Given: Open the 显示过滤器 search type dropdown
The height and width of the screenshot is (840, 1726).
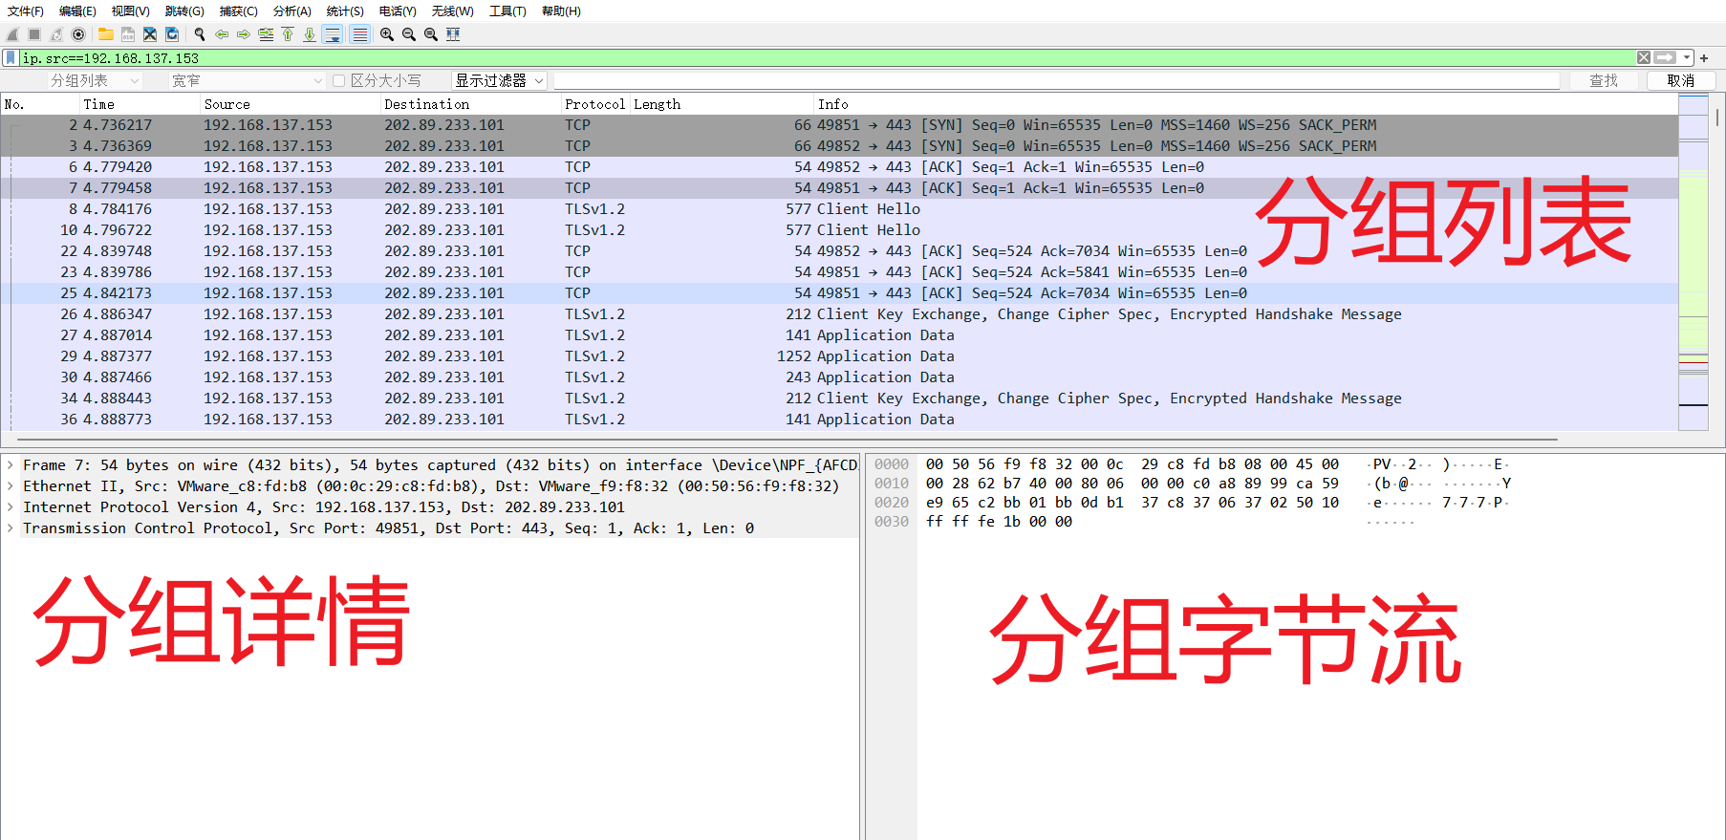Looking at the screenshot, I should [x=499, y=81].
